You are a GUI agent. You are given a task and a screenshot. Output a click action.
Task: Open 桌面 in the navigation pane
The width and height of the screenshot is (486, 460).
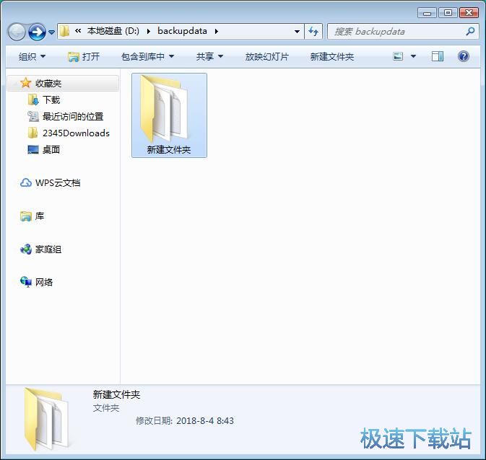51,149
